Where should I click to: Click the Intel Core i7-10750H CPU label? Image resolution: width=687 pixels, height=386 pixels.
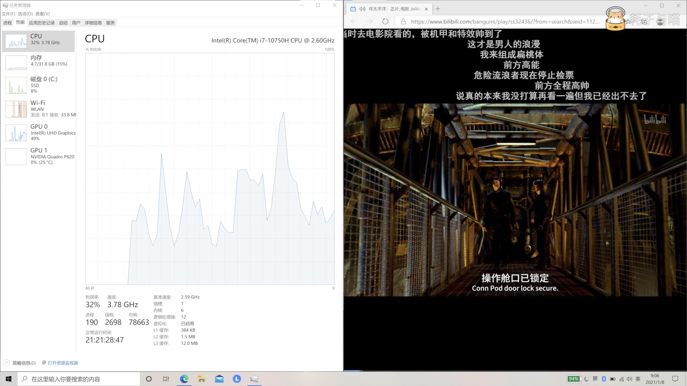[273, 40]
